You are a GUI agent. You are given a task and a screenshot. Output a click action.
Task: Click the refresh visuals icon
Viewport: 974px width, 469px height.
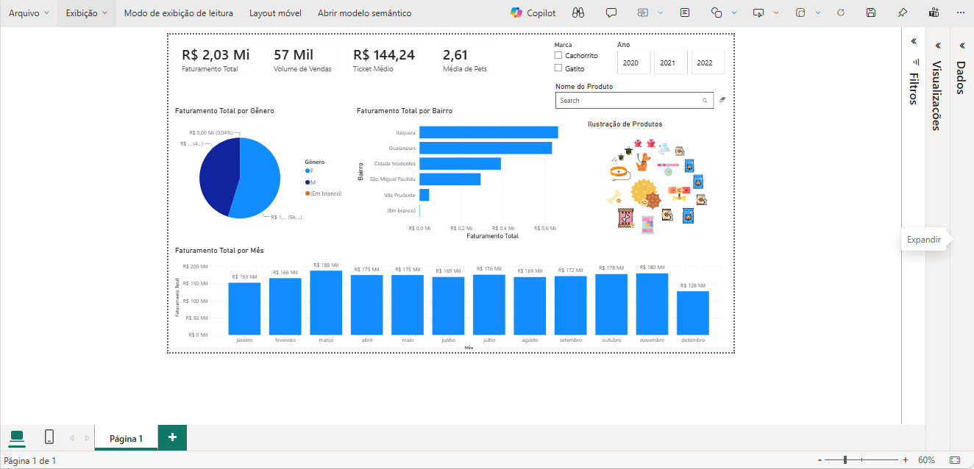pos(841,13)
